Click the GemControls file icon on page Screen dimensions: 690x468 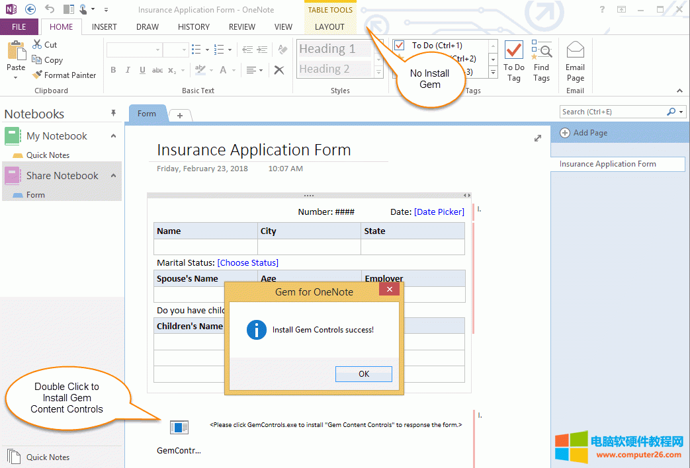click(179, 428)
